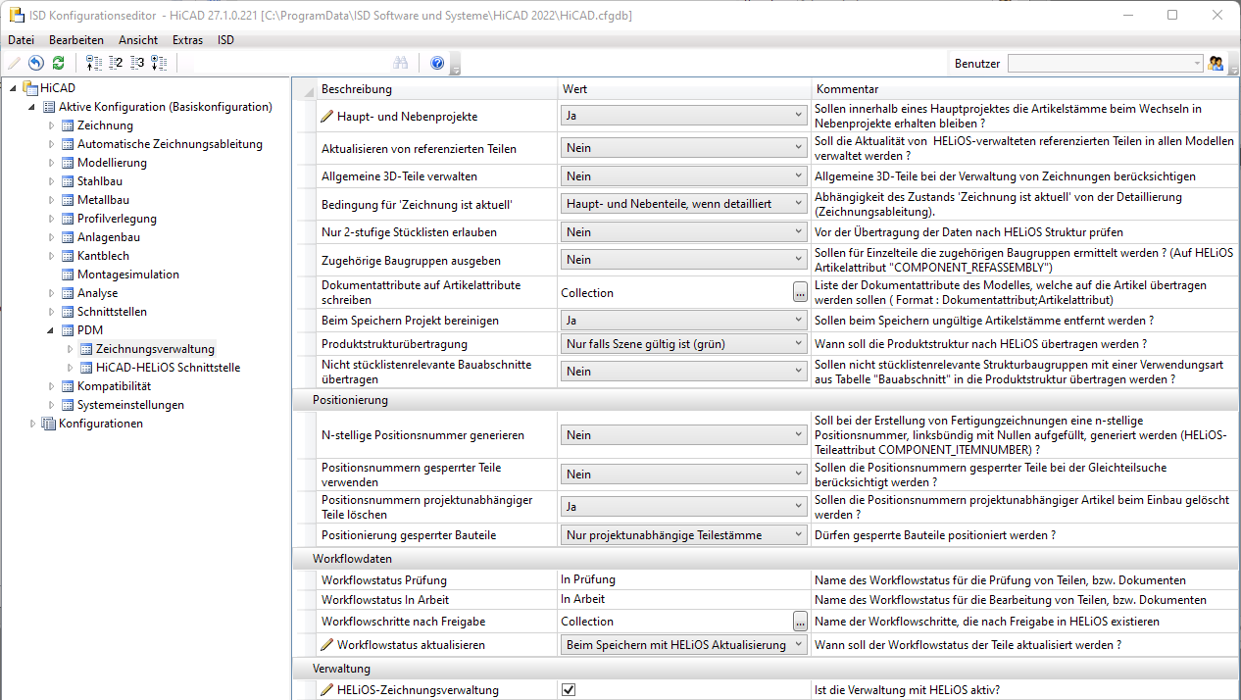
Task: Collapse the PDM tree node
Action: point(52,330)
